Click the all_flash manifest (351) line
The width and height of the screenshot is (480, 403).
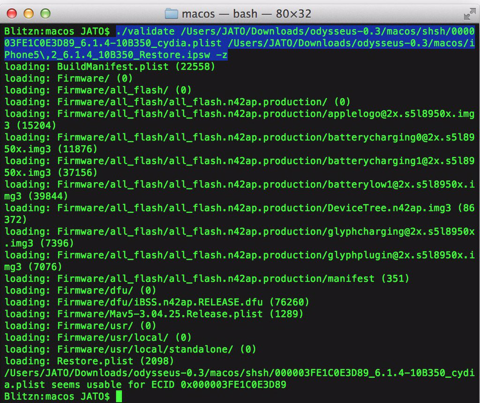[207, 279]
